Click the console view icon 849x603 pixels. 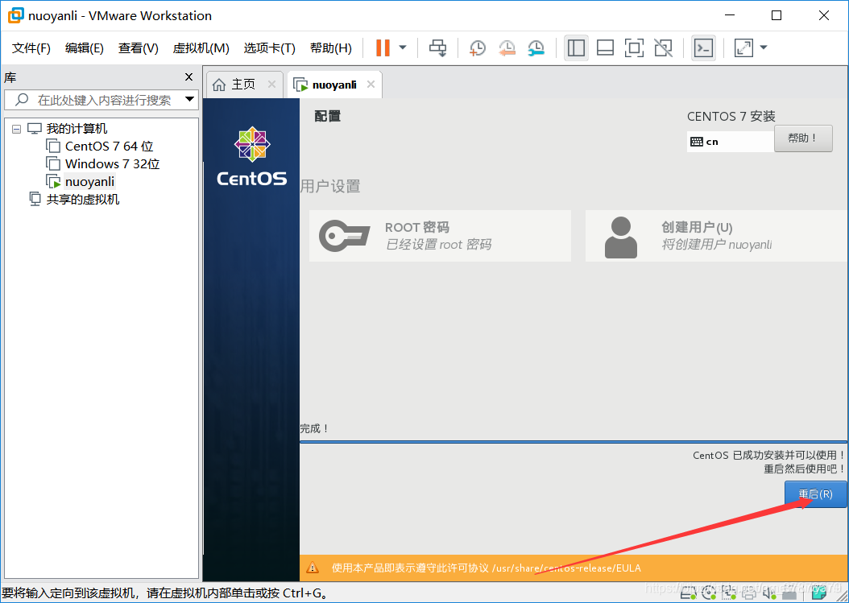pyautogui.click(x=704, y=47)
